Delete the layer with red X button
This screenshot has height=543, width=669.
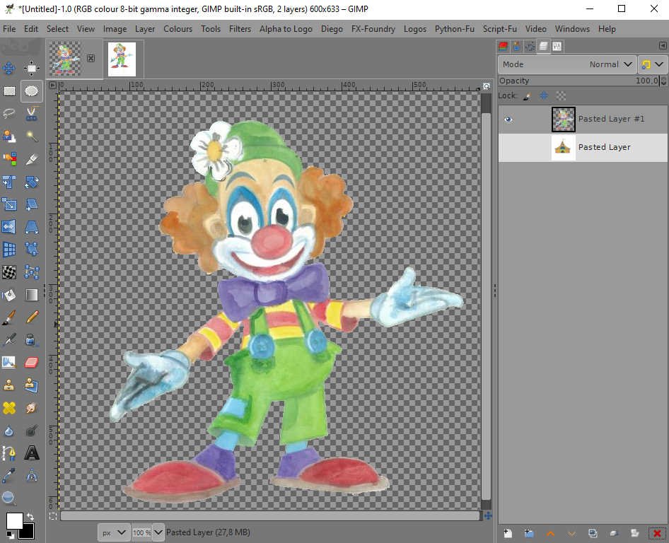tap(657, 532)
